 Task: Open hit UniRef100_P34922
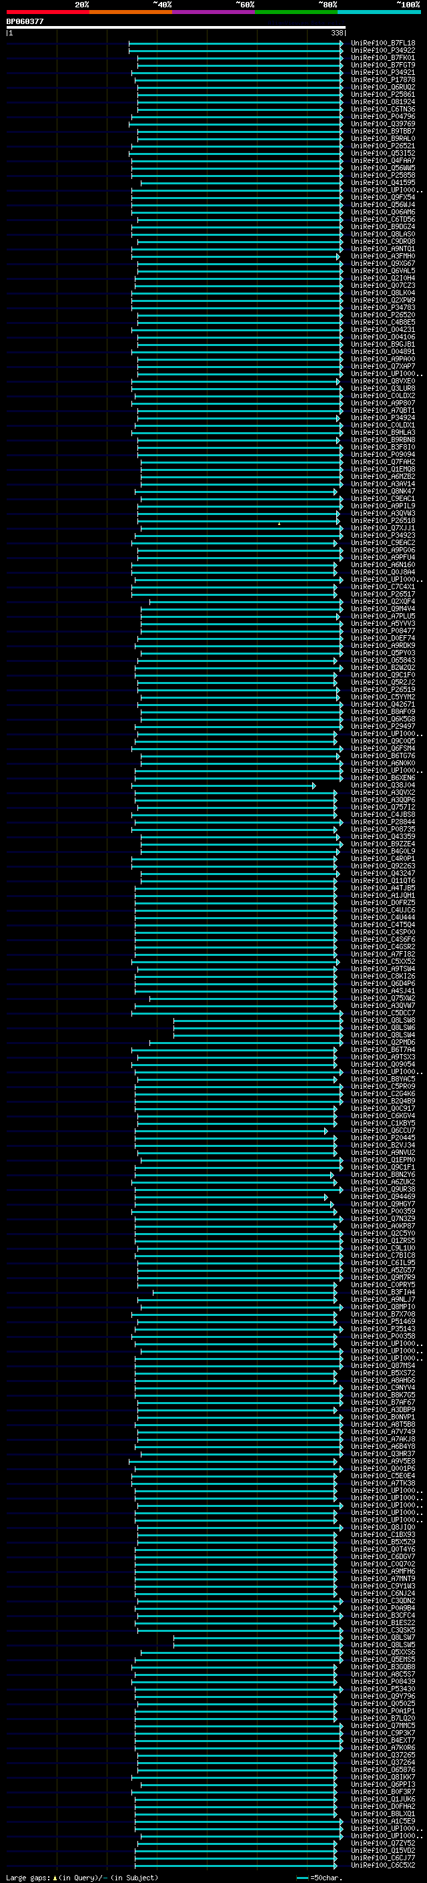click(382, 51)
